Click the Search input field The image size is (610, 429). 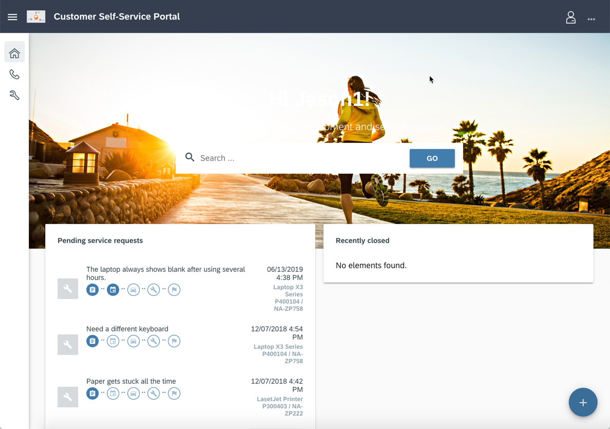pyautogui.click(x=300, y=158)
